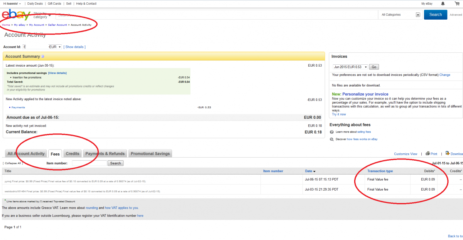Click Seller Account in the breadcrumb

click(57, 25)
